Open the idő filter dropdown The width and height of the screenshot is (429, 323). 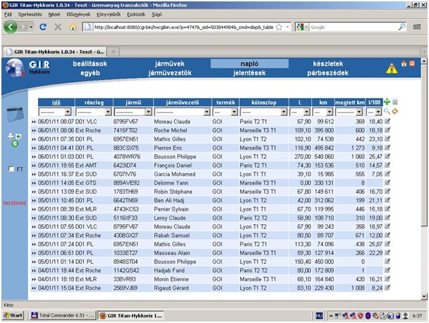click(x=68, y=112)
